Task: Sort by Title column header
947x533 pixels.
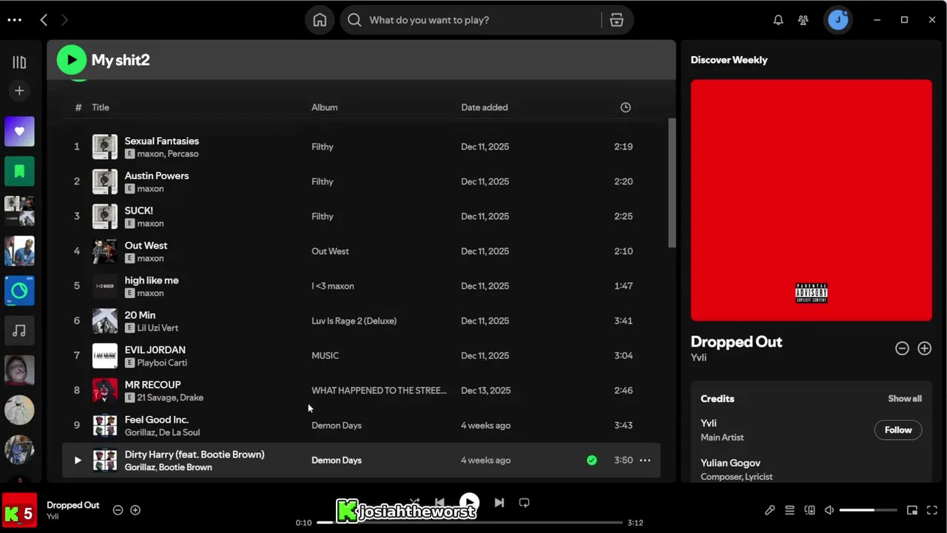Action: (x=101, y=107)
